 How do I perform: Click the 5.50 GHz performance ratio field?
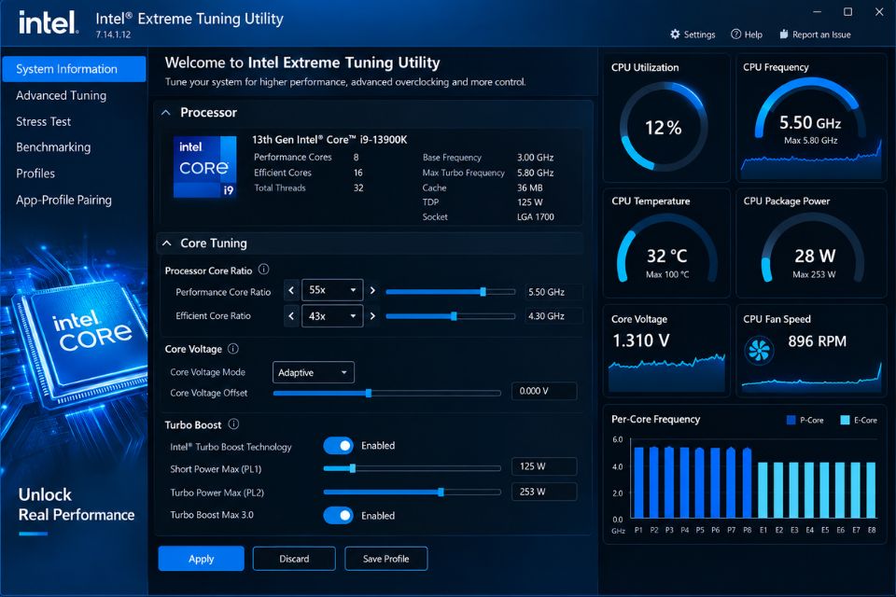553,292
